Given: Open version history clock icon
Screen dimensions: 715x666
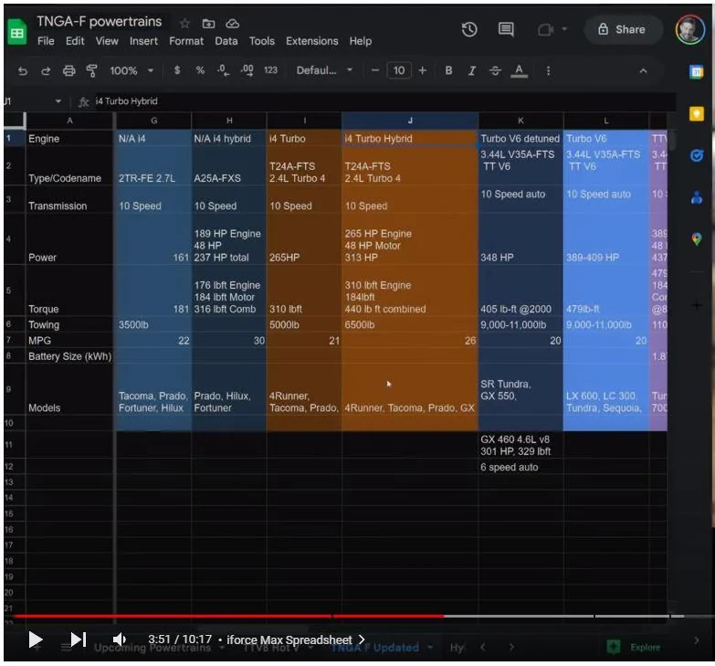Looking at the screenshot, I should click(469, 29).
